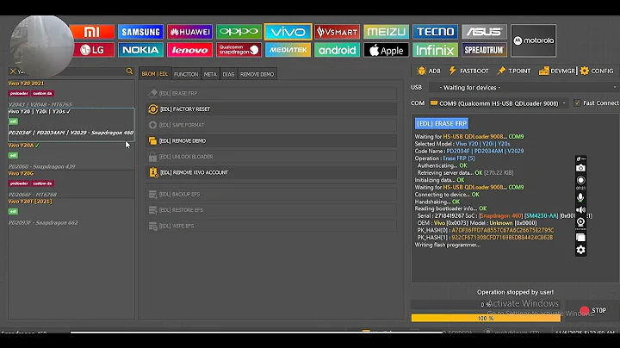
Task: Select the Vivo Y20A model
Action: 71,156
